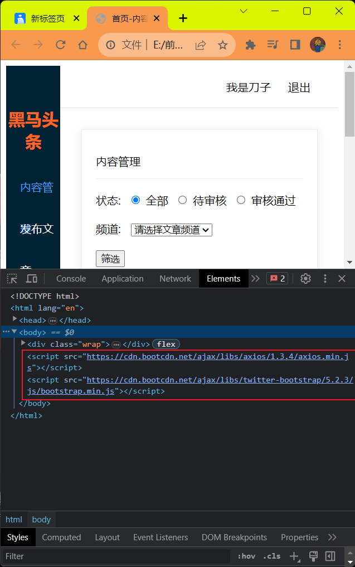Expand ellipsis in the head element

pyautogui.click(x=53, y=321)
